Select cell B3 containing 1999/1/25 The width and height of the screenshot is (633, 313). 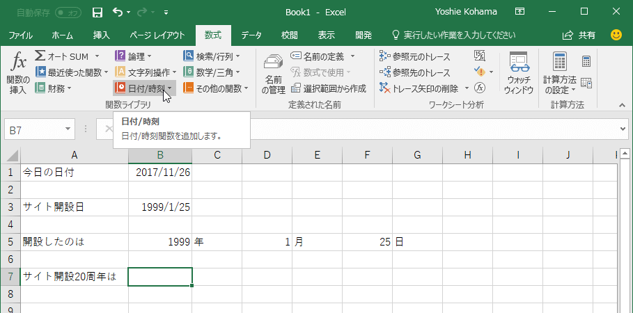[x=160, y=207]
